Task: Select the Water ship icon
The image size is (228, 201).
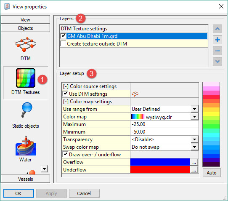Action: [x=26, y=146]
